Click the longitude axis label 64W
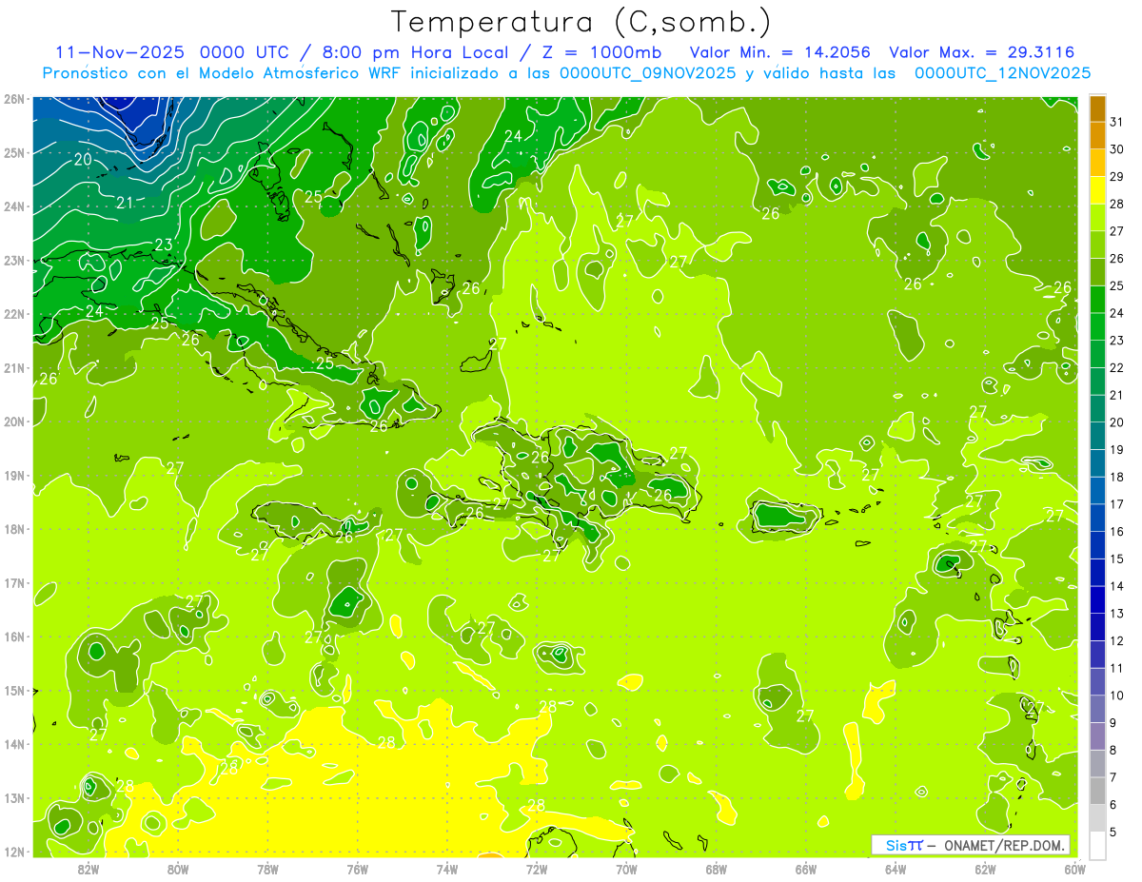 (x=896, y=869)
